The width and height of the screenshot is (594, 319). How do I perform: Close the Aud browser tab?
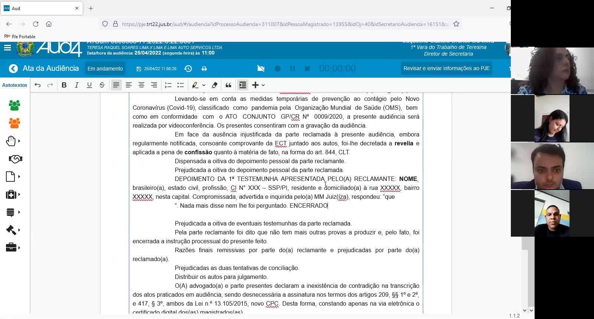(77, 8)
